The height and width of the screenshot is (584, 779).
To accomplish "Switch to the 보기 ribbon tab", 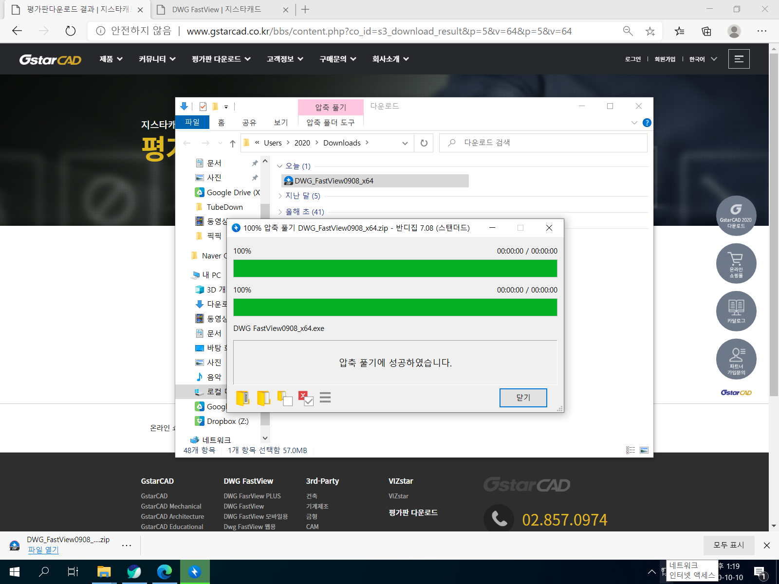I will click(281, 123).
